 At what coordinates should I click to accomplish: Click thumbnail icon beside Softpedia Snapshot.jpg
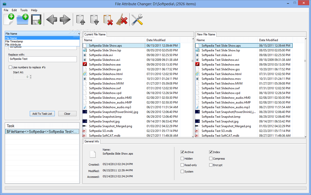point(85,121)
